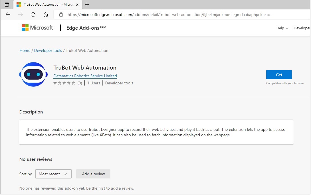This screenshot has height=195, width=311.
Task: Open the home page via the house icon
Action: click(x=46, y=15)
